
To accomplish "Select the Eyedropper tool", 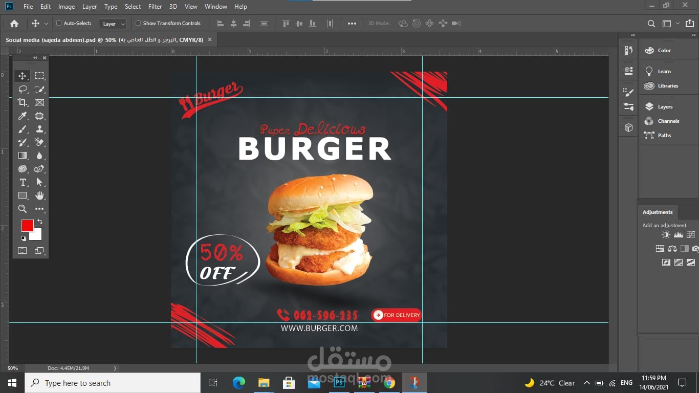I will point(23,116).
